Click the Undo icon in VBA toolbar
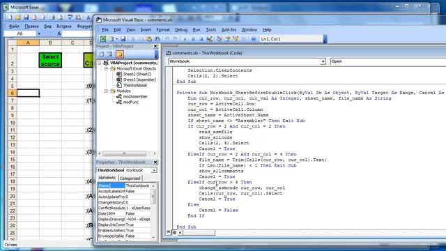446x251 pixels. coord(167,39)
